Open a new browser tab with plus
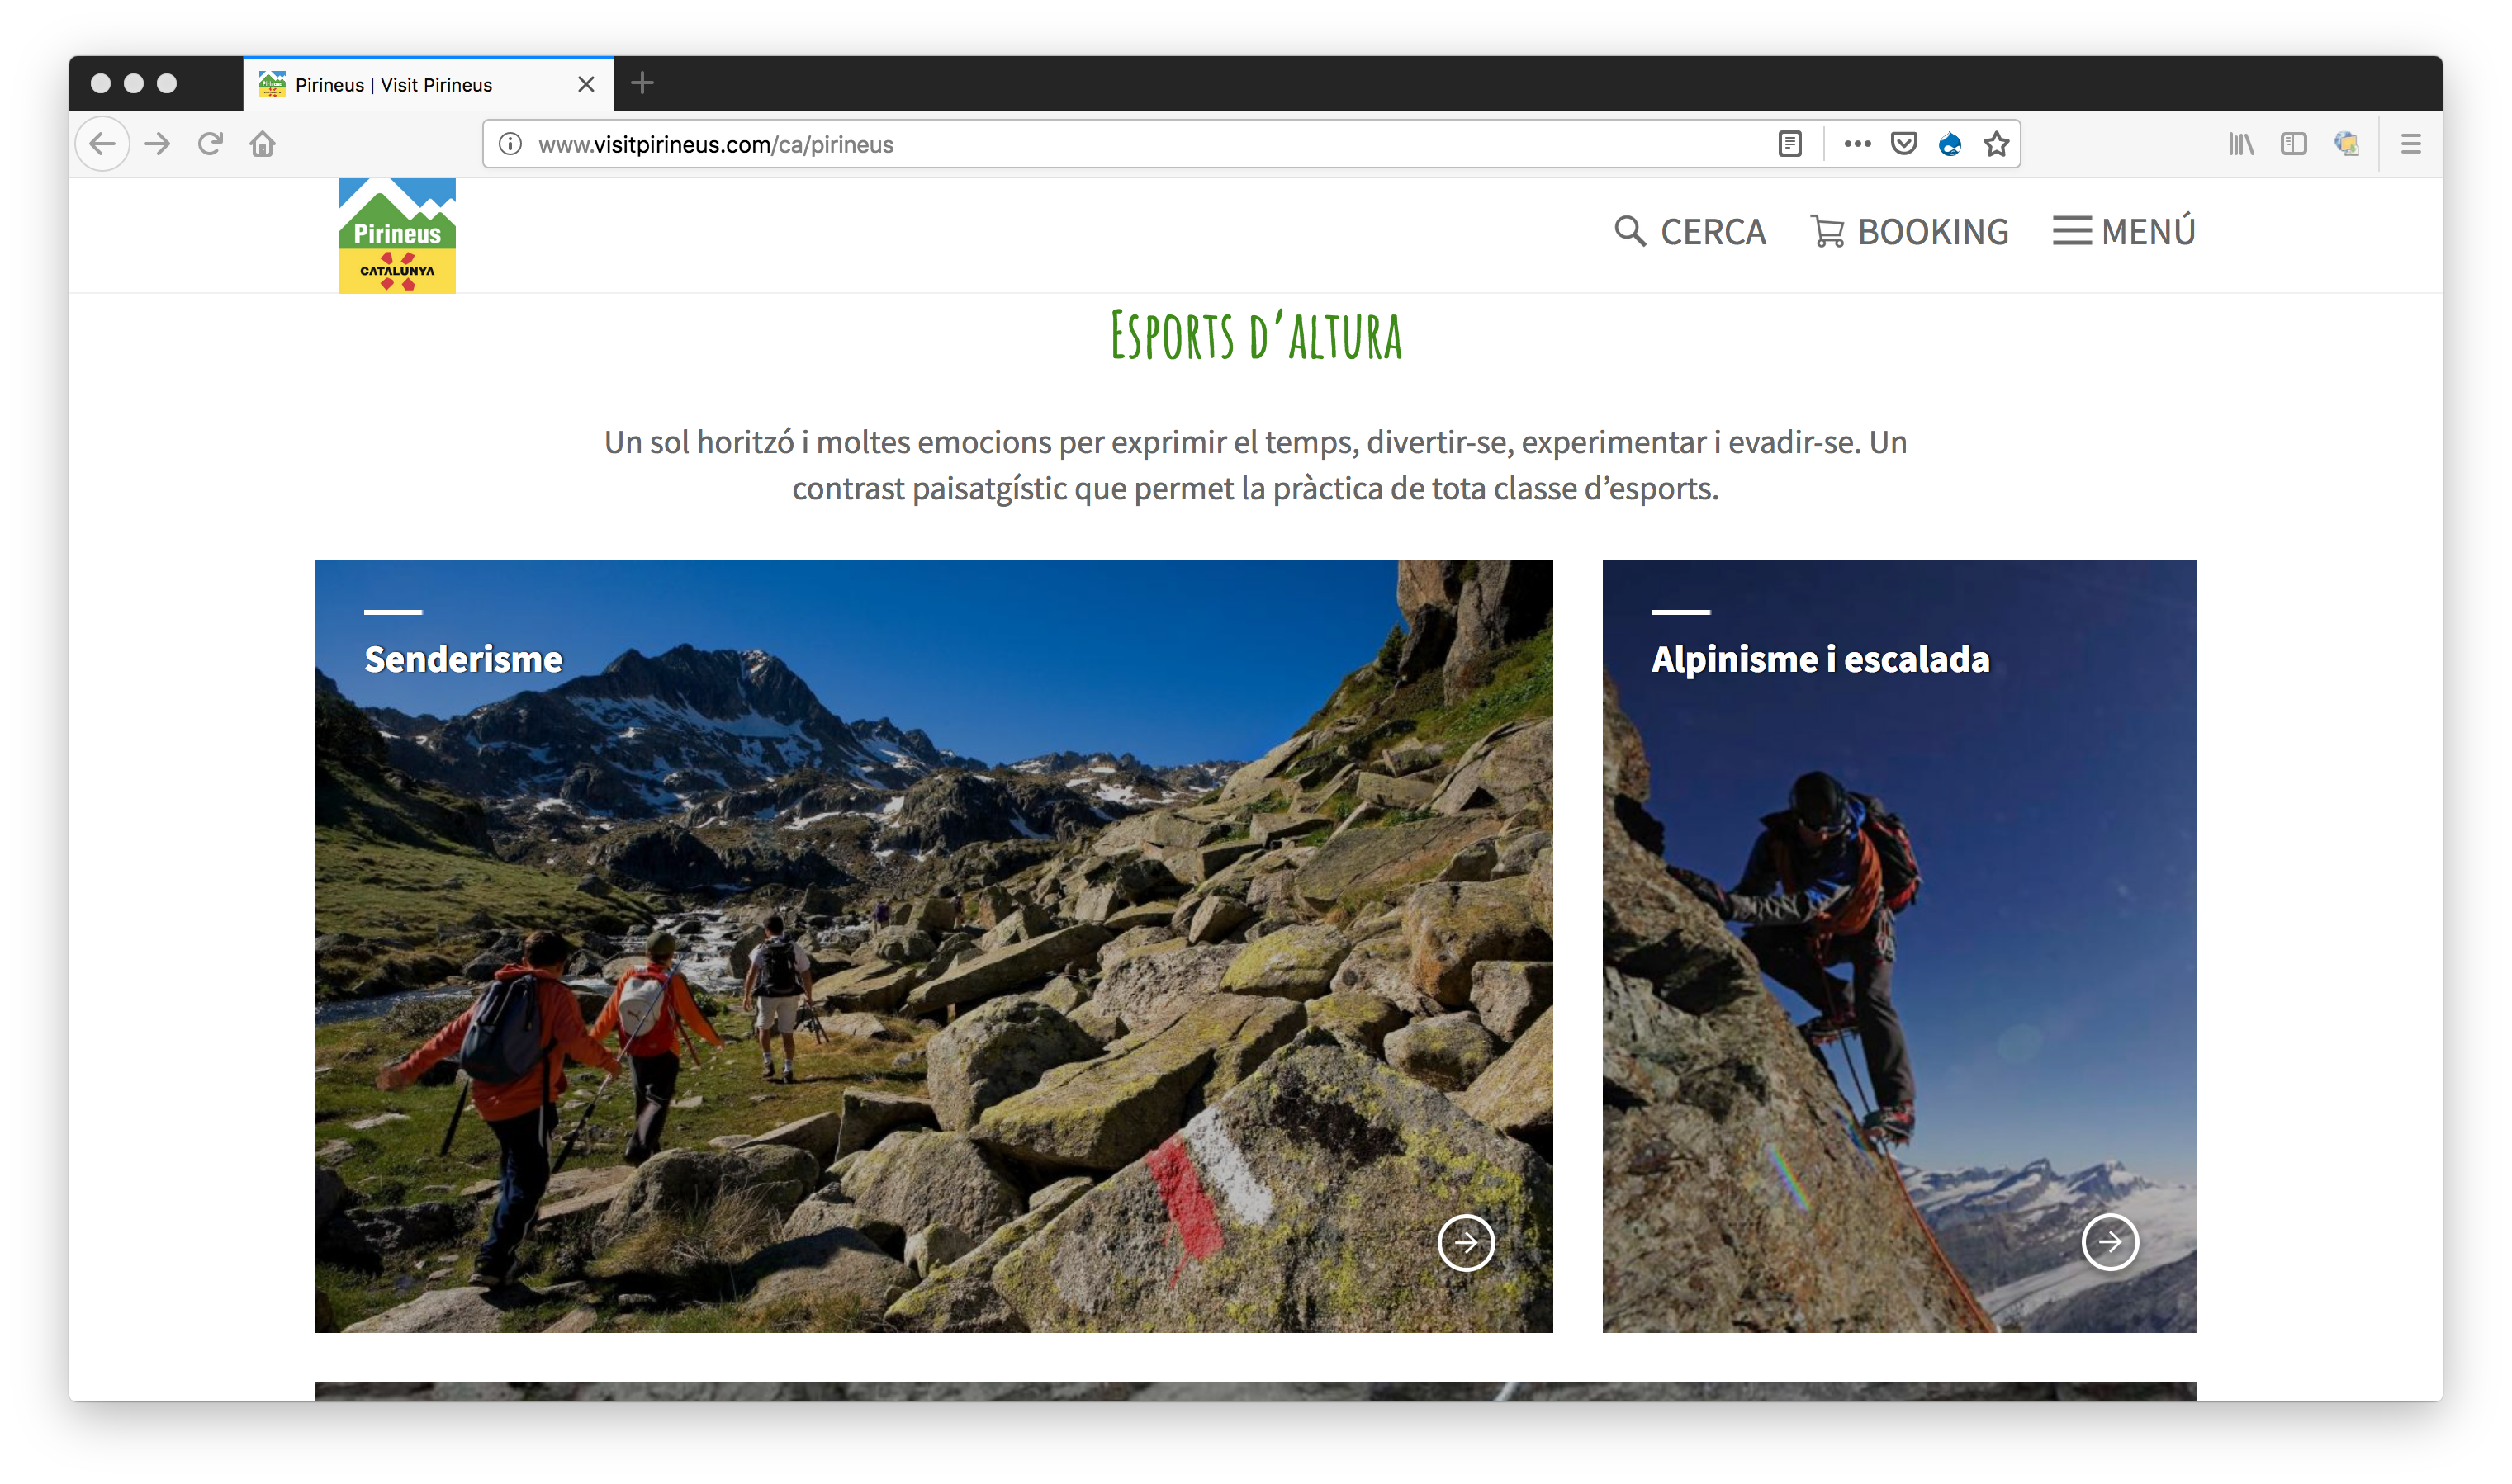The image size is (2512, 1484). click(x=642, y=84)
